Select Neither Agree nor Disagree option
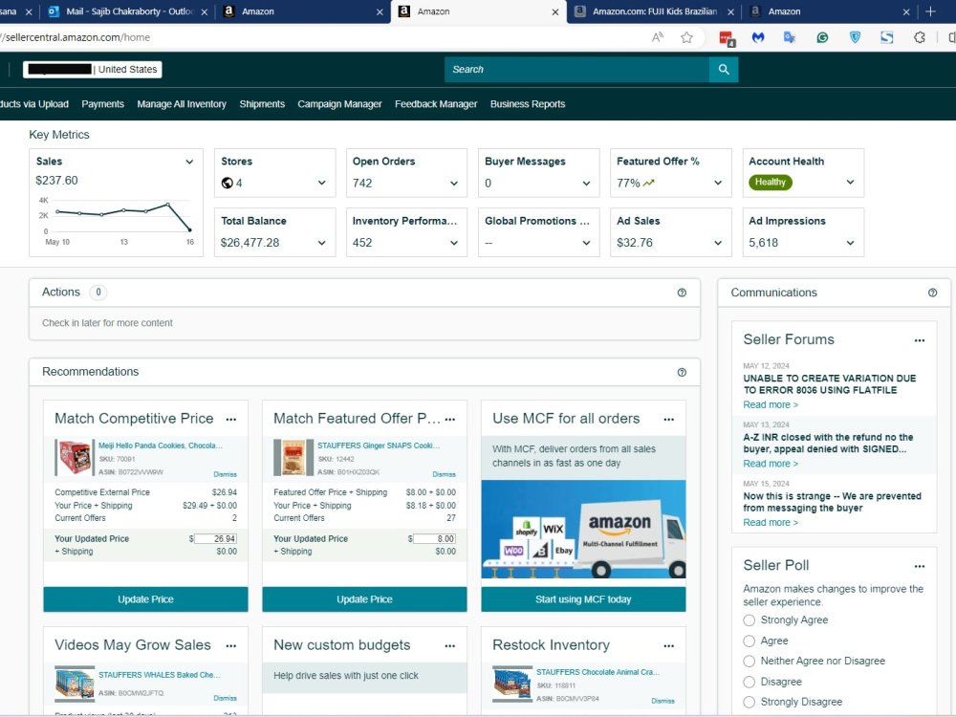The height and width of the screenshot is (717, 956). coord(750,662)
